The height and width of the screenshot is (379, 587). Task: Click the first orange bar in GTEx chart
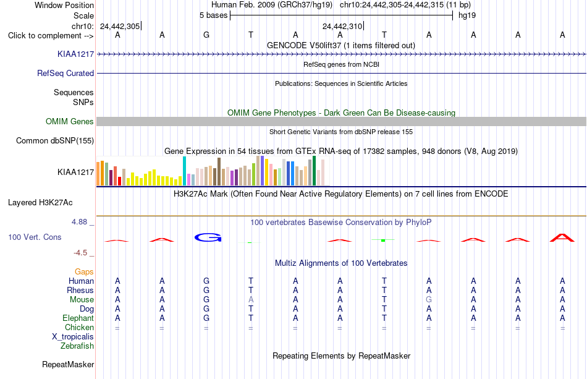pyautogui.click(x=98, y=174)
